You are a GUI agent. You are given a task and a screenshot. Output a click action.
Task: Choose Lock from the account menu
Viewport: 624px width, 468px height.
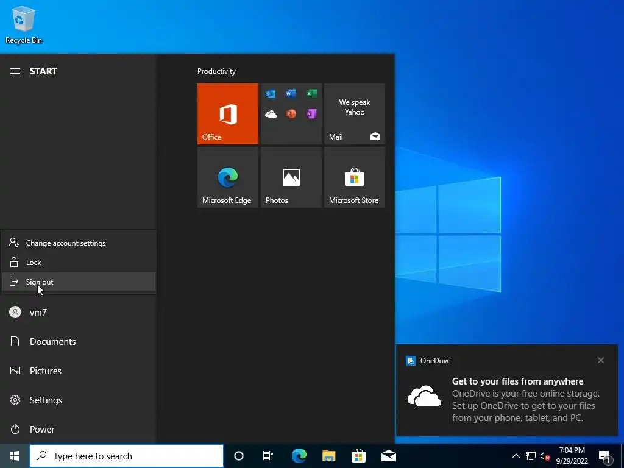click(79, 262)
